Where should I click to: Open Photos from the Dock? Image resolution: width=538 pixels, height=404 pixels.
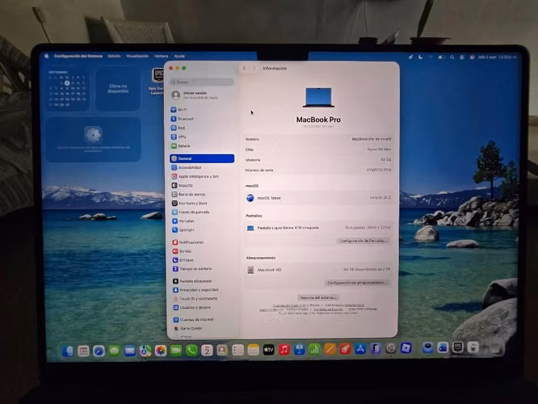pyautogui.click(x=161, y=351)
